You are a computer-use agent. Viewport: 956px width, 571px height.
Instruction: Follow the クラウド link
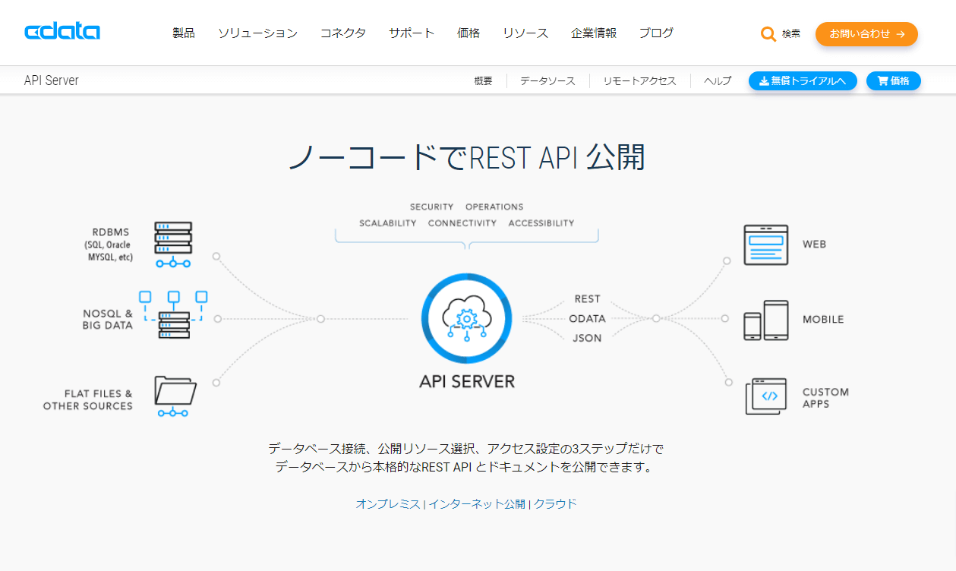click(556, 503)
